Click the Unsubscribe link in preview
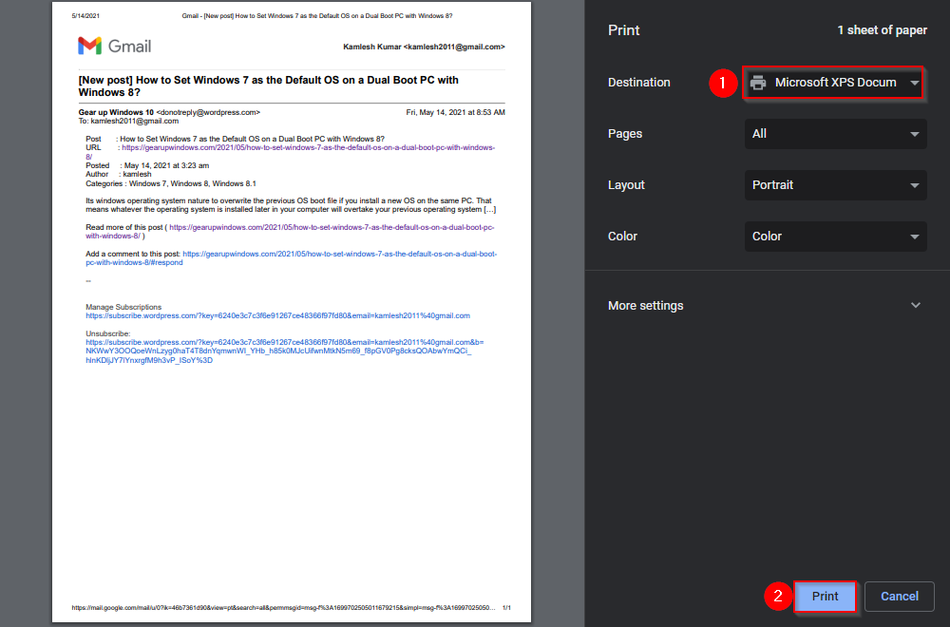Image resolution: width=950 pixels, height=627 pixels. tap(285, 351)
